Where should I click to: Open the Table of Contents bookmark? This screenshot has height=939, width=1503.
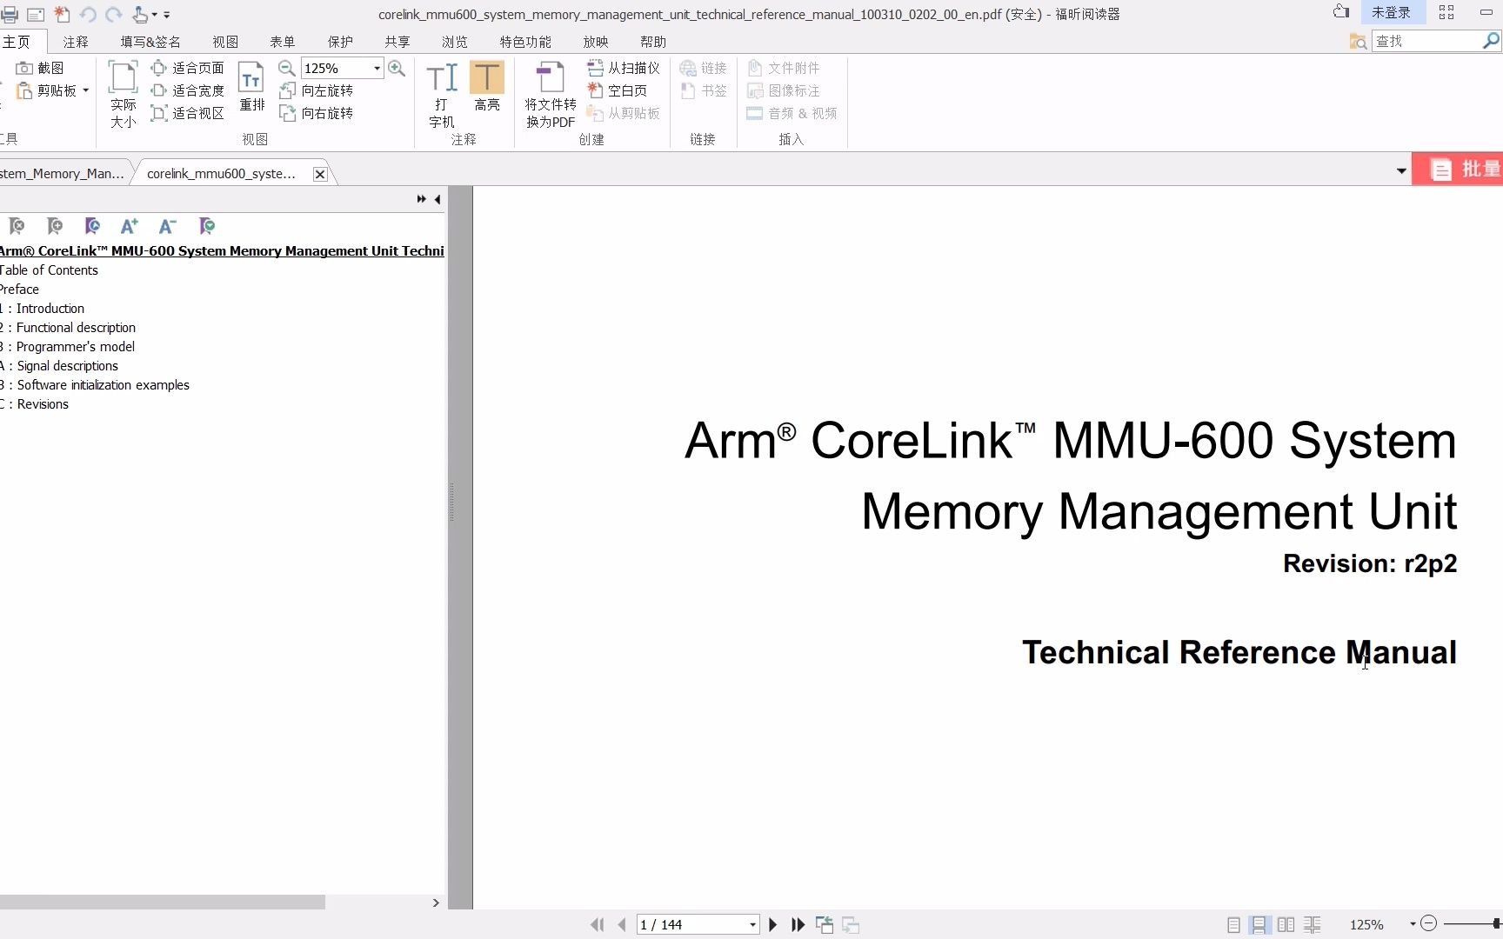coord(49,270)
